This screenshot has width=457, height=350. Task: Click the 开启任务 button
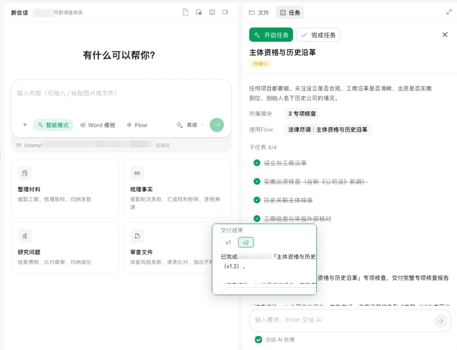coord(271,35)
